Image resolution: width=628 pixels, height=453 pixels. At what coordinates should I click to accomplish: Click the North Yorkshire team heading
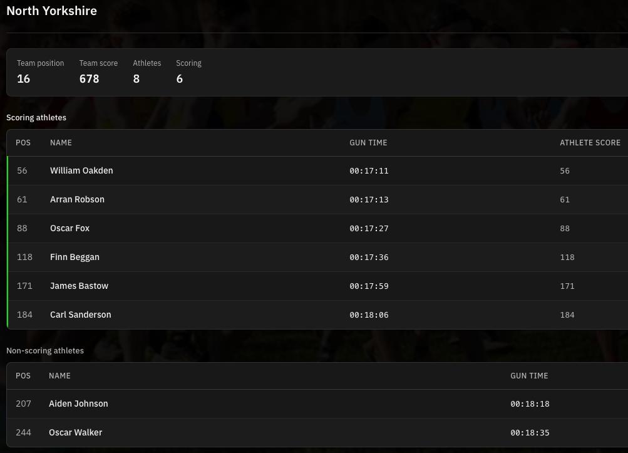tap(51, 11)
